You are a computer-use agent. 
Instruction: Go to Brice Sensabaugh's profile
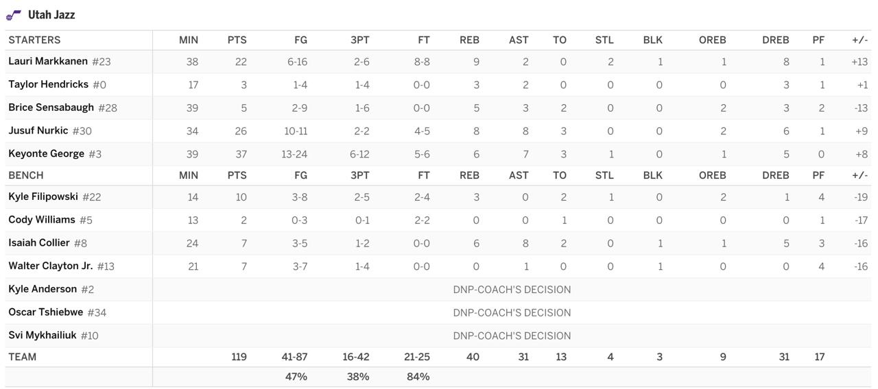(x=51, y=108)
